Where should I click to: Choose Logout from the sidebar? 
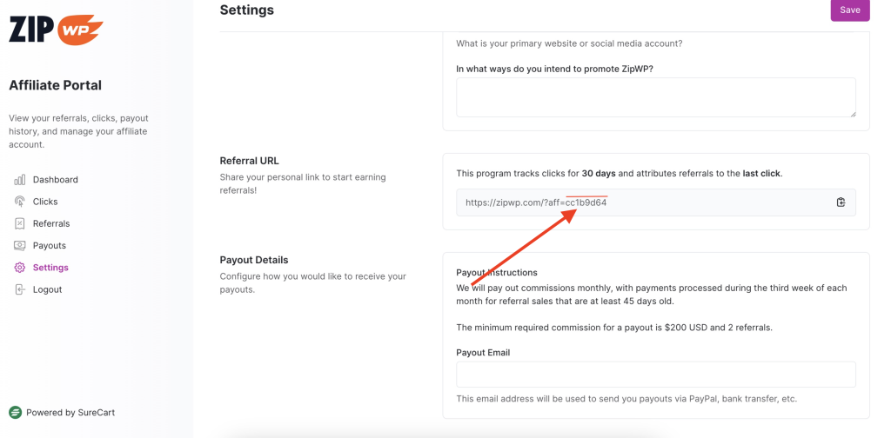(x=47, y=289)
